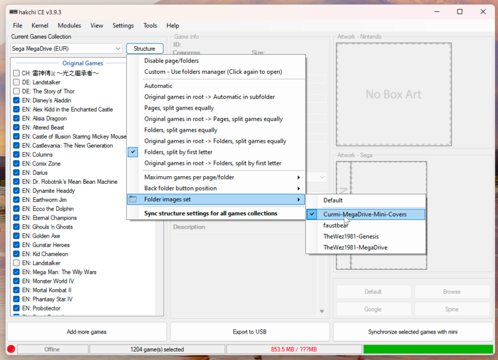The height and width of the screenshot is (360, 498).
Task: Click the hakchi app icon in title bar
Action: click(x=13, y=12)
